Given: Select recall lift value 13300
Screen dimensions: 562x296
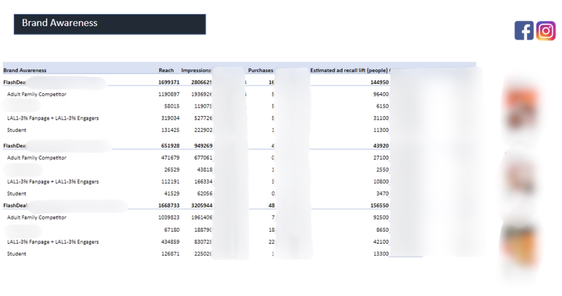Looking at the screenshot, I should (381, 254).
